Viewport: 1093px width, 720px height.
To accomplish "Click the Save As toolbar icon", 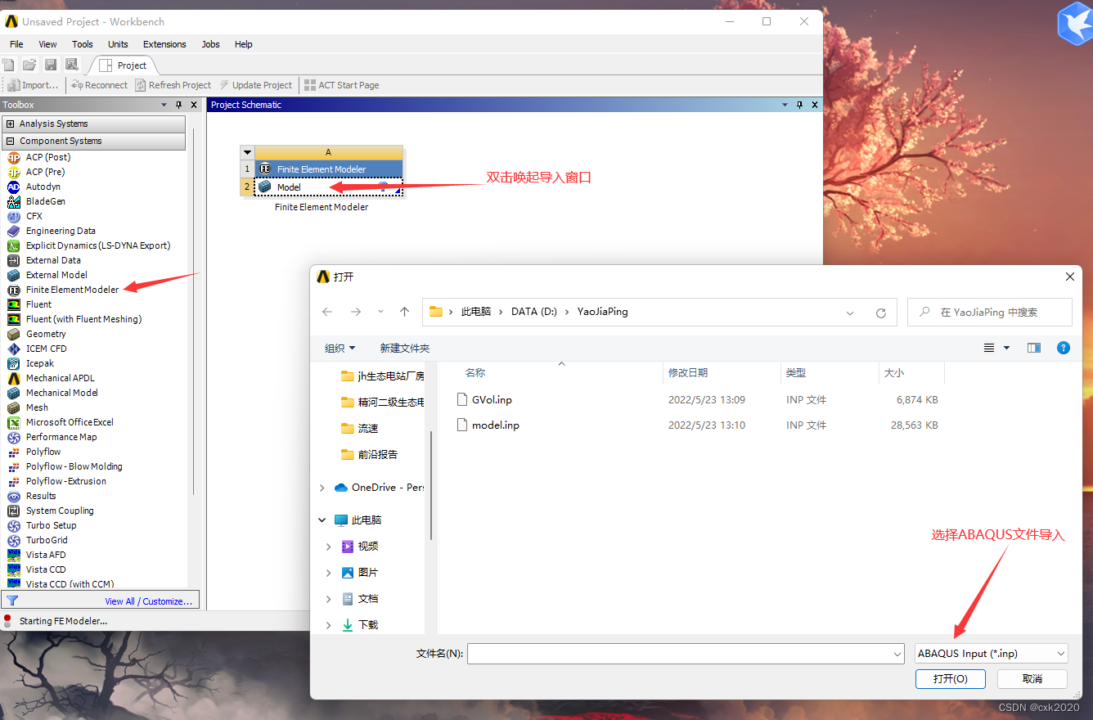I will click(x=71, y=65).
